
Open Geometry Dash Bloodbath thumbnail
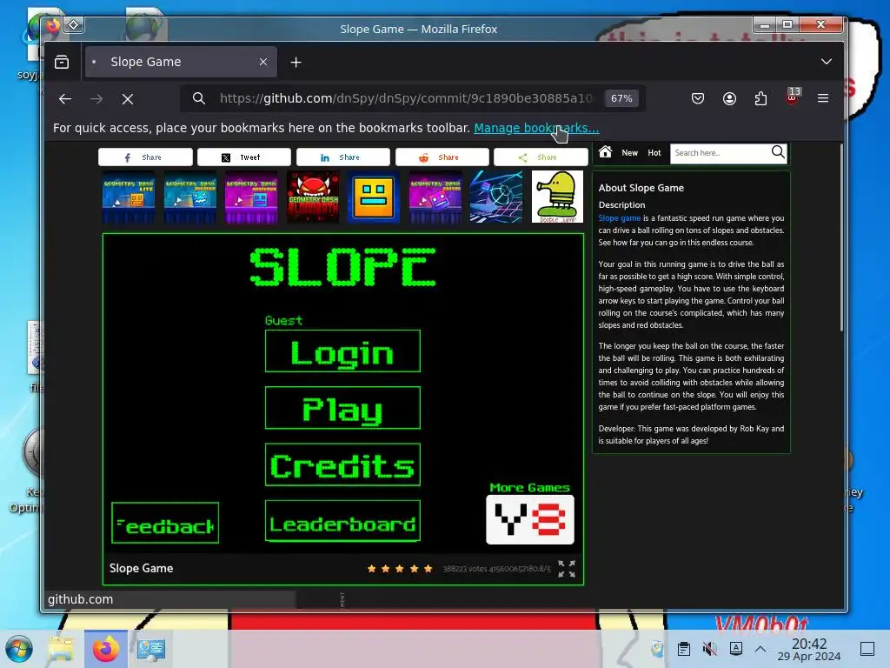tap(313, 197)
